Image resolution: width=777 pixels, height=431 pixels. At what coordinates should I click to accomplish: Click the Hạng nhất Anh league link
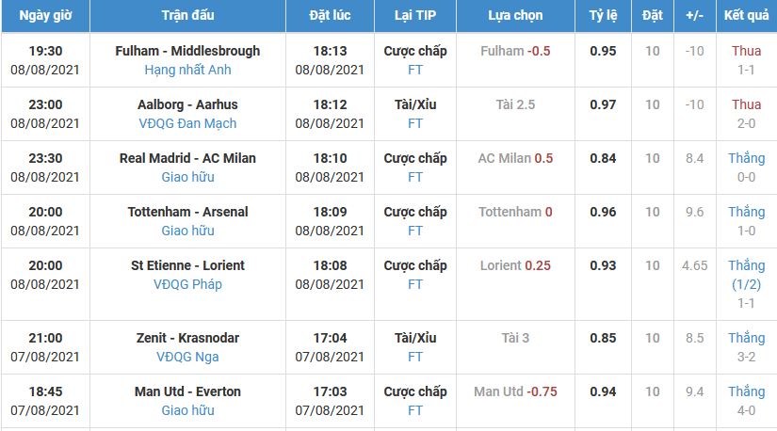point(187,70)
